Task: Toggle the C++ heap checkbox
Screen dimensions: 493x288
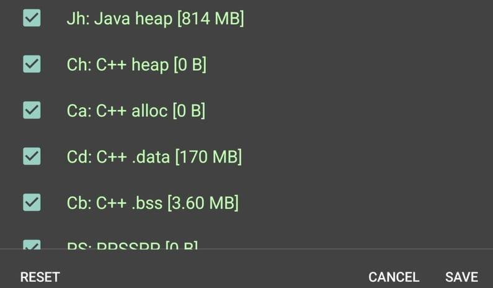Action: pyautogui.click(x=32, y=64)
